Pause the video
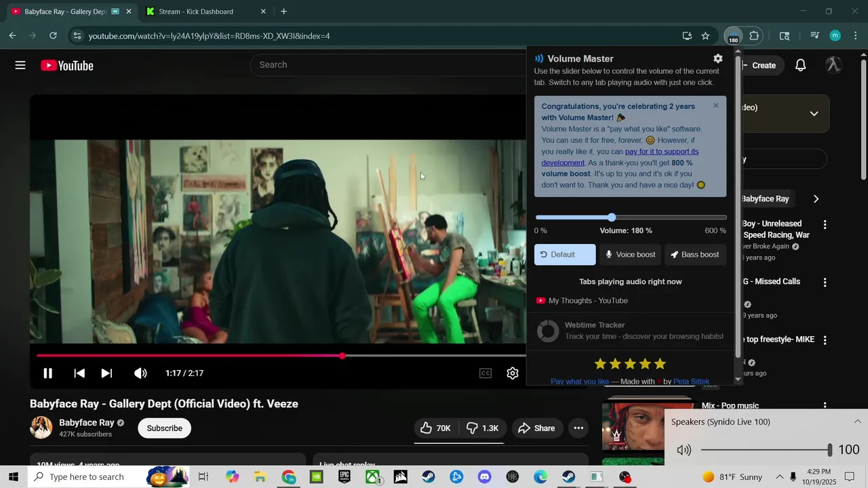 (x=47, y=373)
